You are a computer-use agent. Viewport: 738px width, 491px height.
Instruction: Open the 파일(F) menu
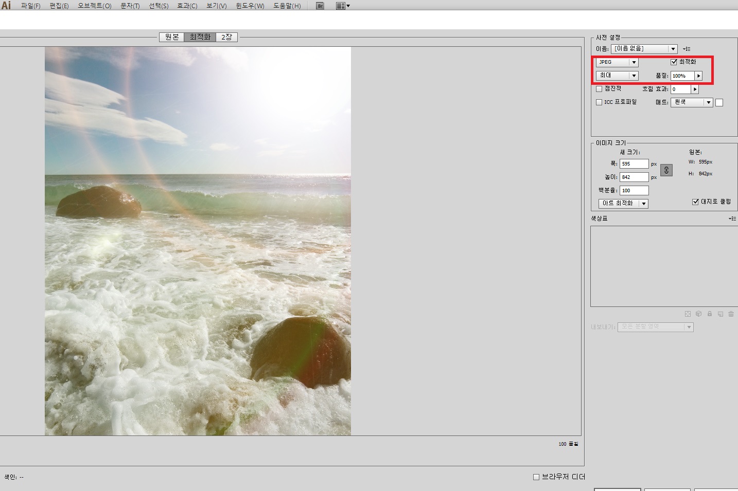pos(30,6)
